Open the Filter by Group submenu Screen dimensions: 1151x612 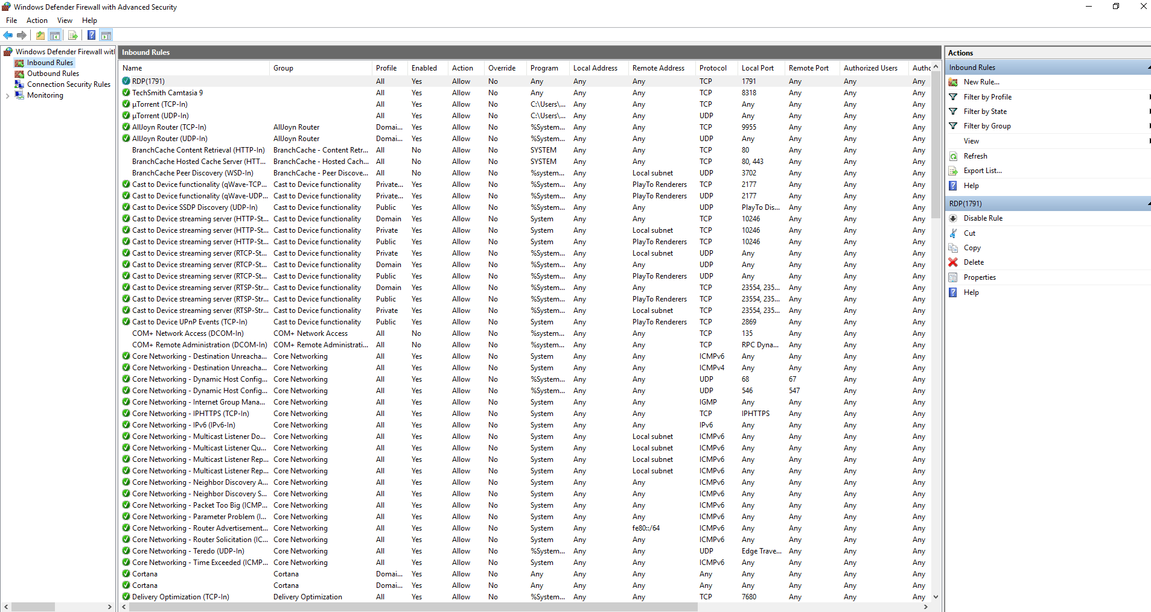click(x=987, y=126)
